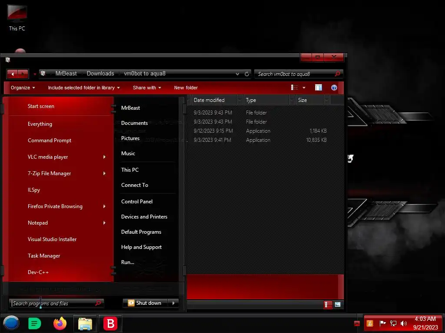The height and width of the screenshot is (333, 445).
Task: Switch to details view icon in status bar
Action: click(328, 305)
